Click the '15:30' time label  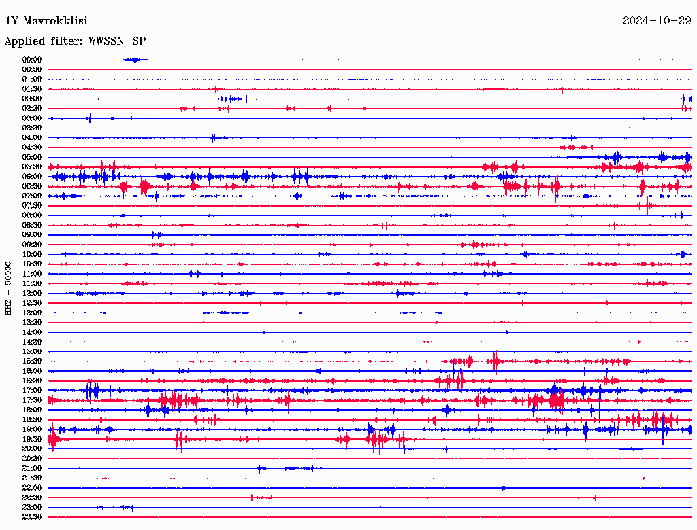[x=31, y=361]
